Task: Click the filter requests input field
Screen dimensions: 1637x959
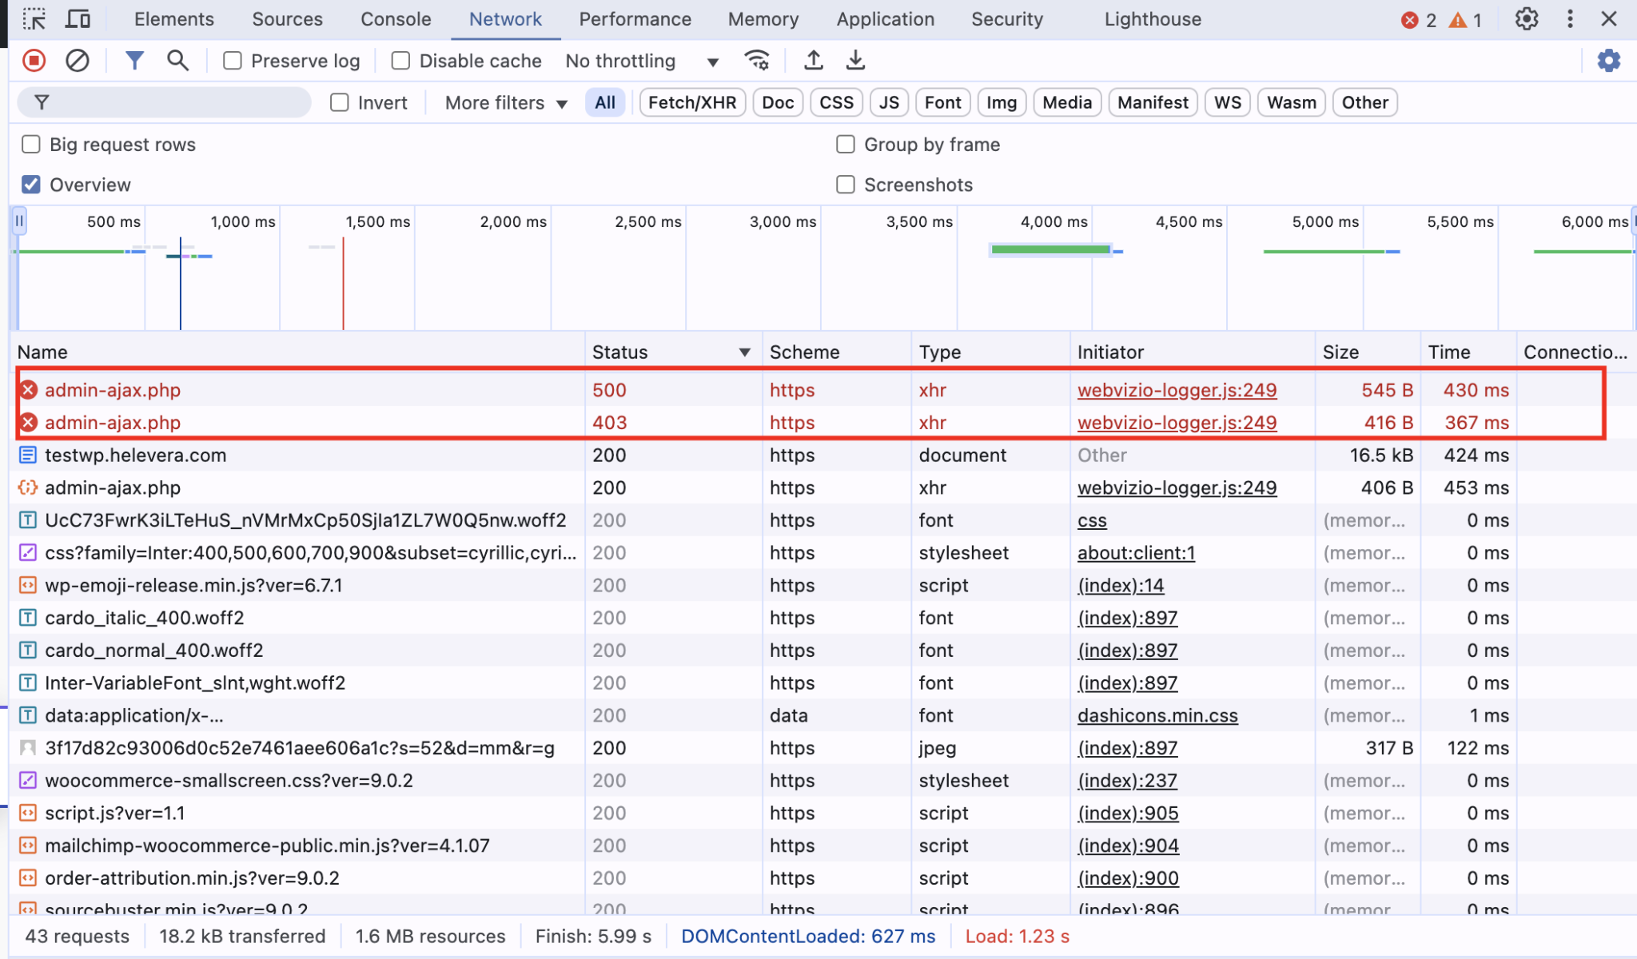Action: pos(164,102)
